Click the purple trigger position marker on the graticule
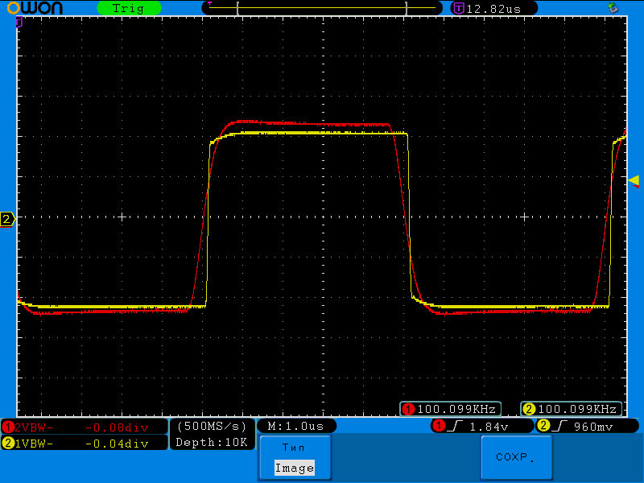This screenshot has height=483, width=644. [19, 23]
